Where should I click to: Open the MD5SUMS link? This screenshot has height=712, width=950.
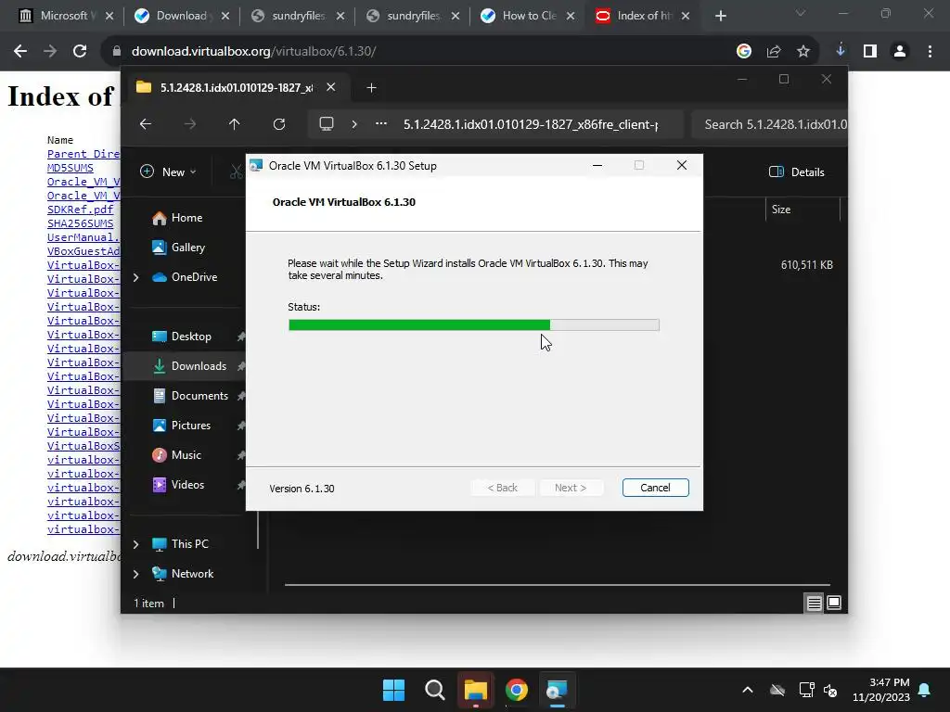[71, 168]
